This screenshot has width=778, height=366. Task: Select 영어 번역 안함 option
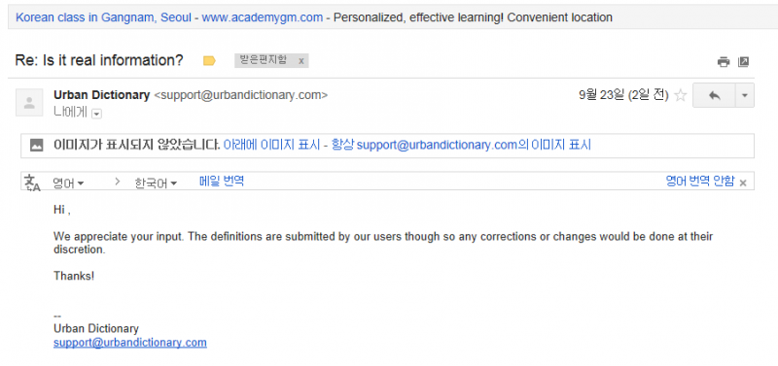[699, 182]
